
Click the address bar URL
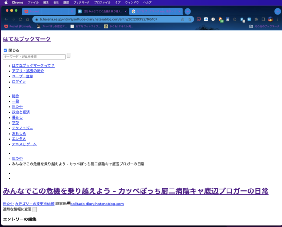98,19
